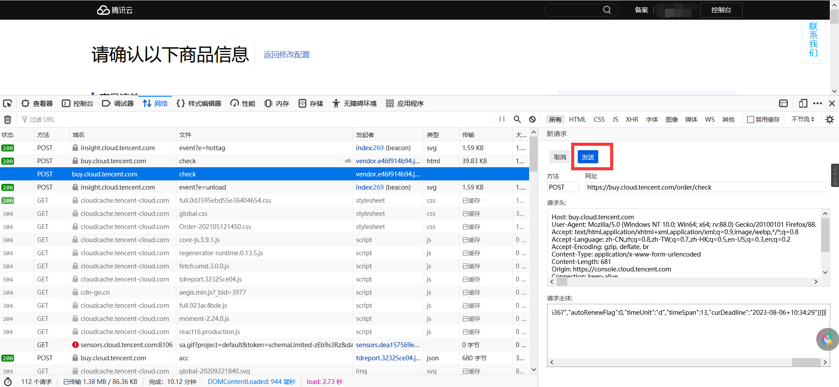This screenshot has width=839, height=387.
Task: Focus the 过滤 URL filter field
Action: [256, 120]
